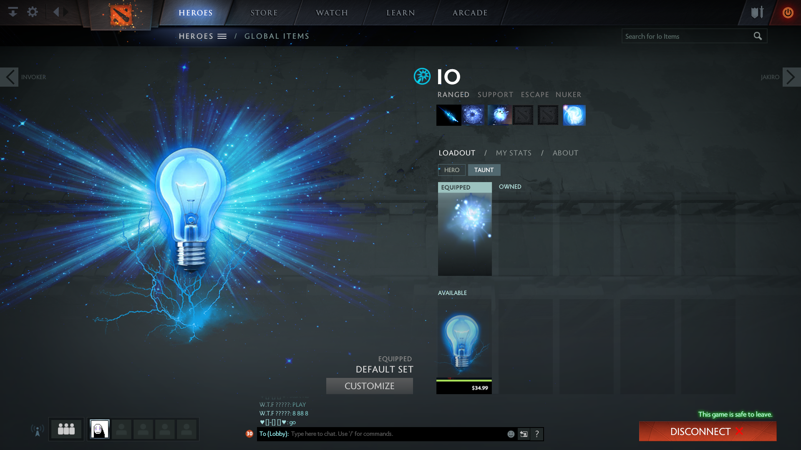Image resolution: width=801 pixels, height=450 pixels.
Task: Switch loadout to the HERO filter
Action: pyautogui.click(x=451, y=170)
